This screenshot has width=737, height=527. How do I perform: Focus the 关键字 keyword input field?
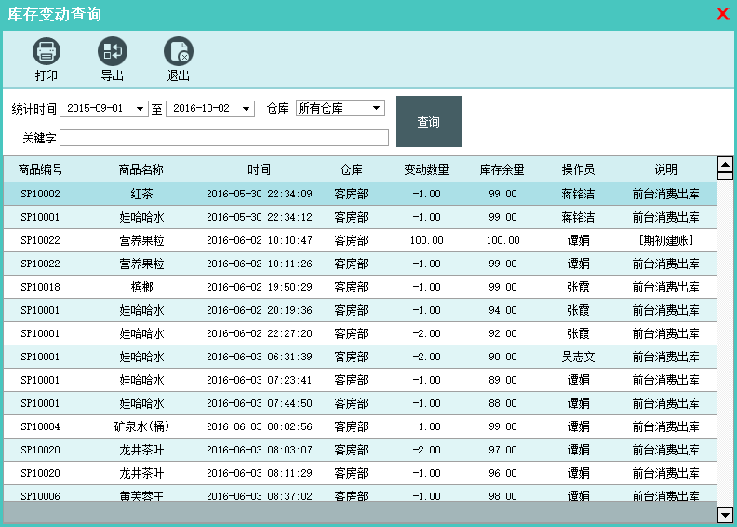pos(224,138)
